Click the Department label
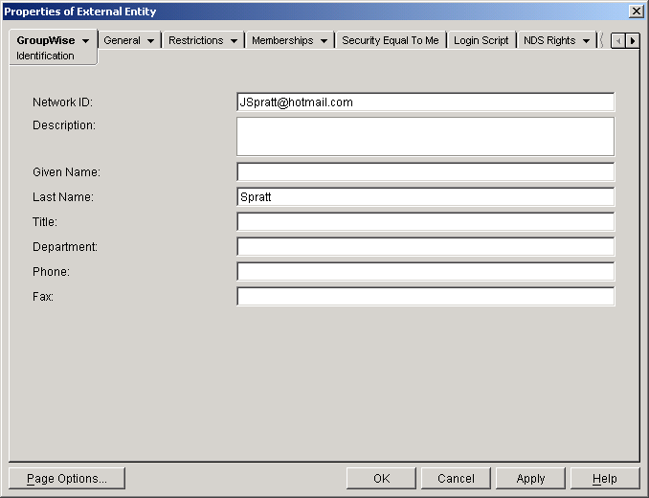649x498 pixels. coord(65,247)
